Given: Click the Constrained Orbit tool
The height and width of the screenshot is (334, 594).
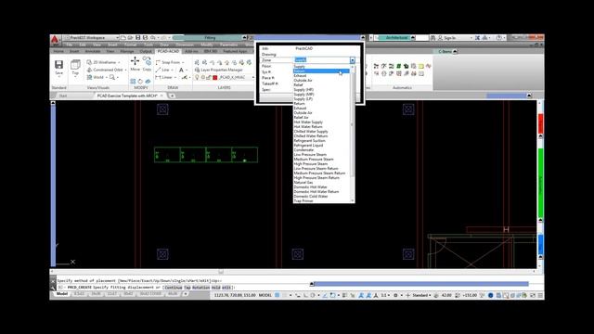Looking at the screenshot, I should coord(105,71).
